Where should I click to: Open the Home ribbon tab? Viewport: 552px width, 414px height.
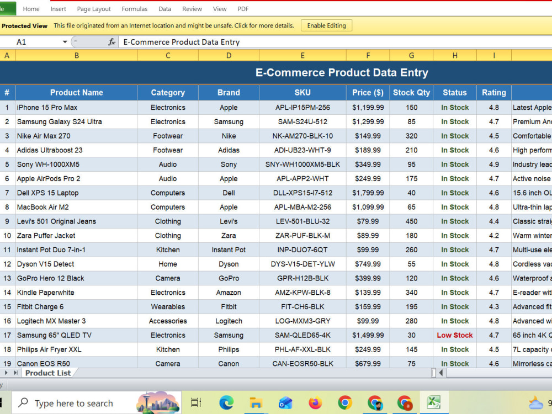[x=31, y=9]
